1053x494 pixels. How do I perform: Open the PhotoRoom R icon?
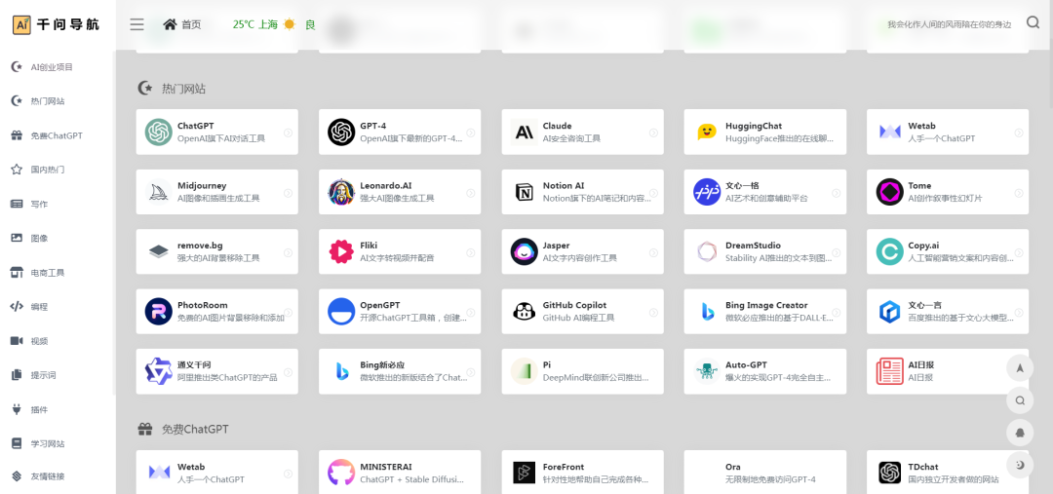click(x=159, y=312)
